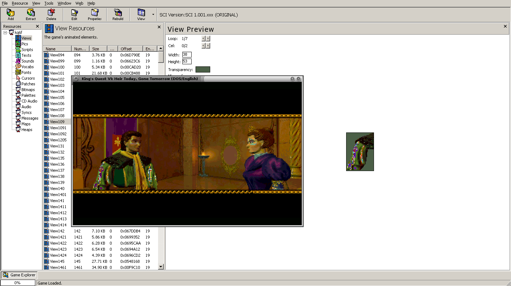Sort resource list by Size column
This screenshot has height=286, width=511.
(x=98, y=49)
